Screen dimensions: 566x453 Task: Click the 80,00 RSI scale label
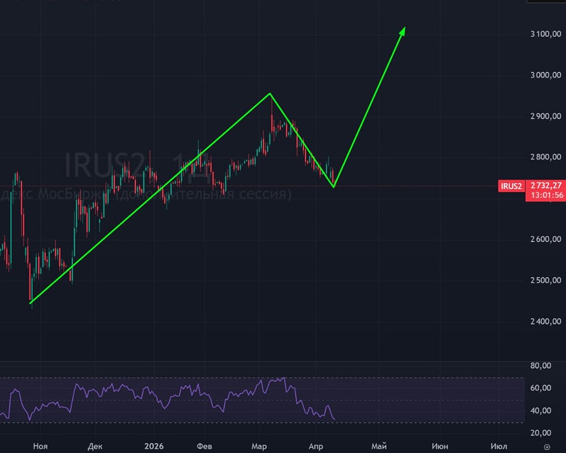coord(541,366)
